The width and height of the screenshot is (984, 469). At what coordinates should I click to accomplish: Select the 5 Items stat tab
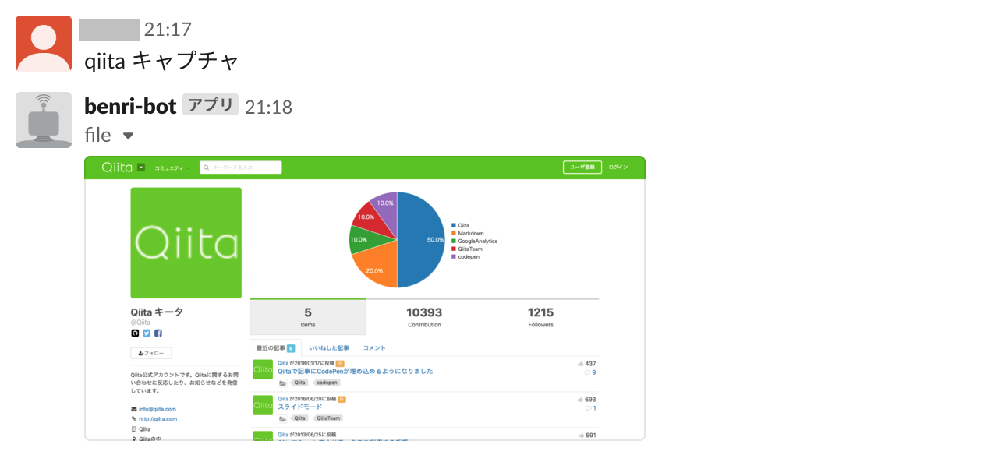point(308,317)
